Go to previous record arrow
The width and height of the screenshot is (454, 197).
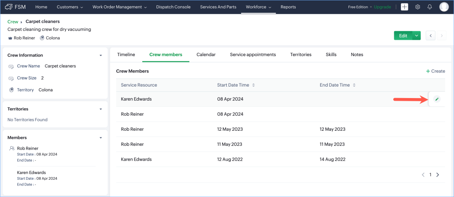coord(430,36)
